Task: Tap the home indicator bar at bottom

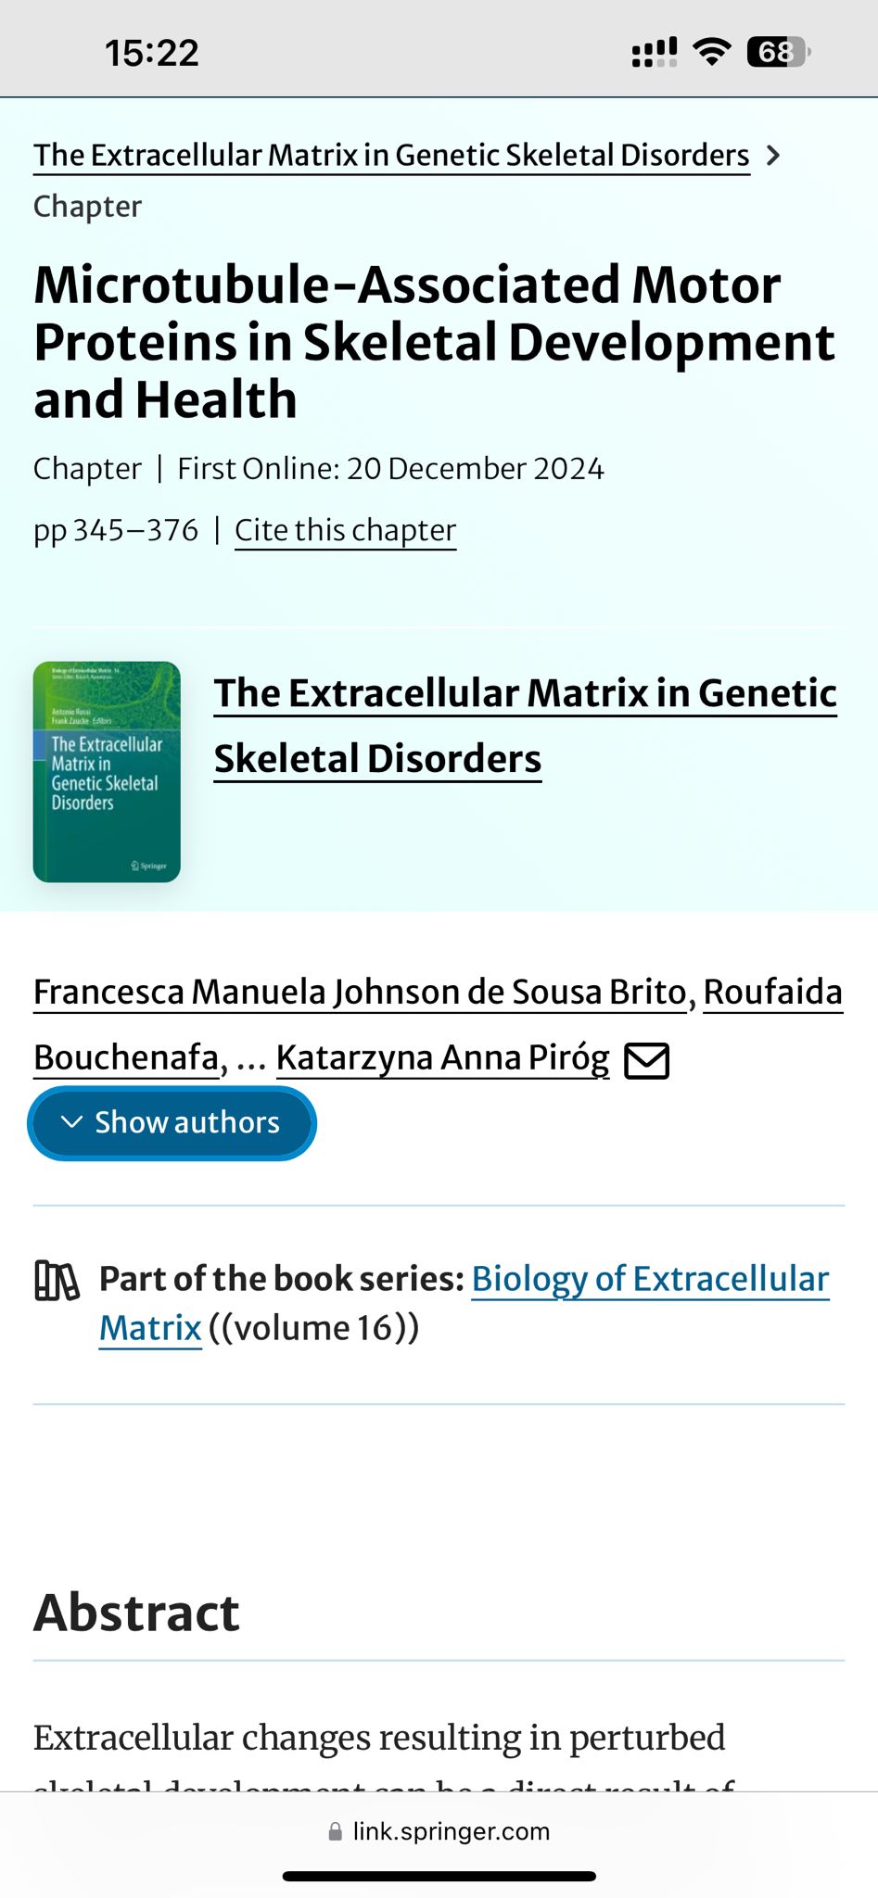Action: [x=439, y=1877]
